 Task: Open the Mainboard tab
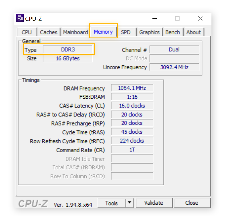75,32
